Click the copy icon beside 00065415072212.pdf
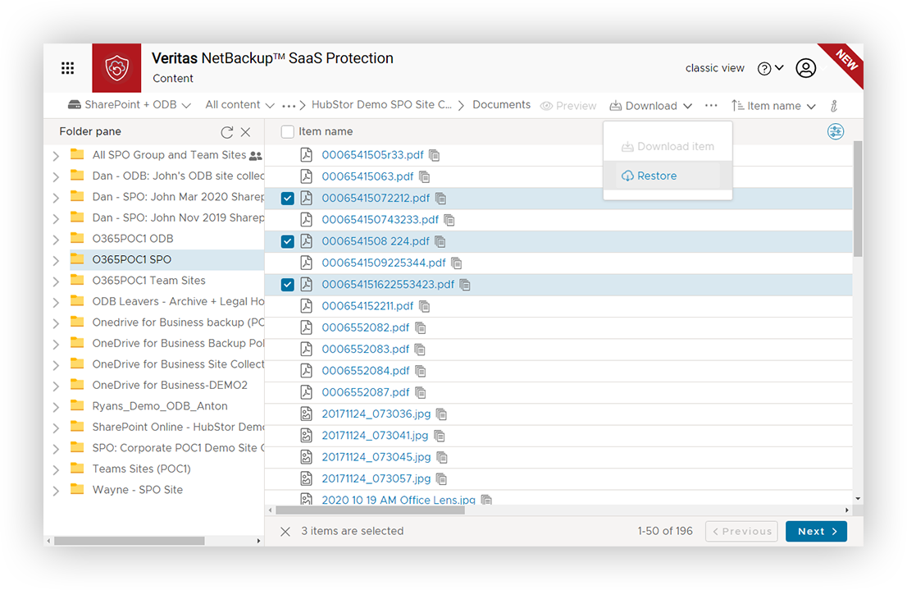 440,199
